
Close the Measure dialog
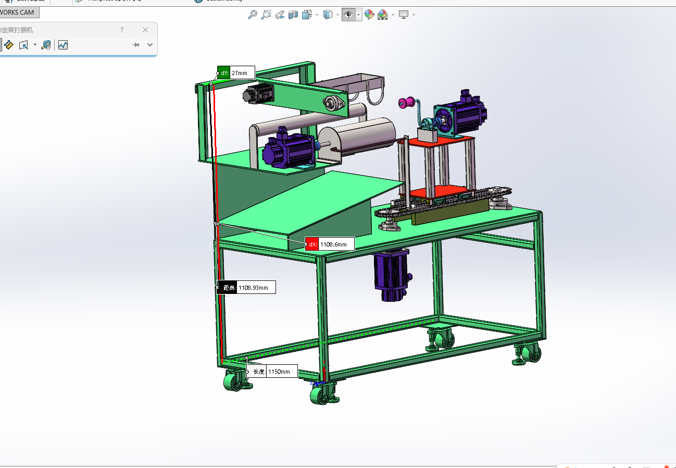tap(145, 30)
